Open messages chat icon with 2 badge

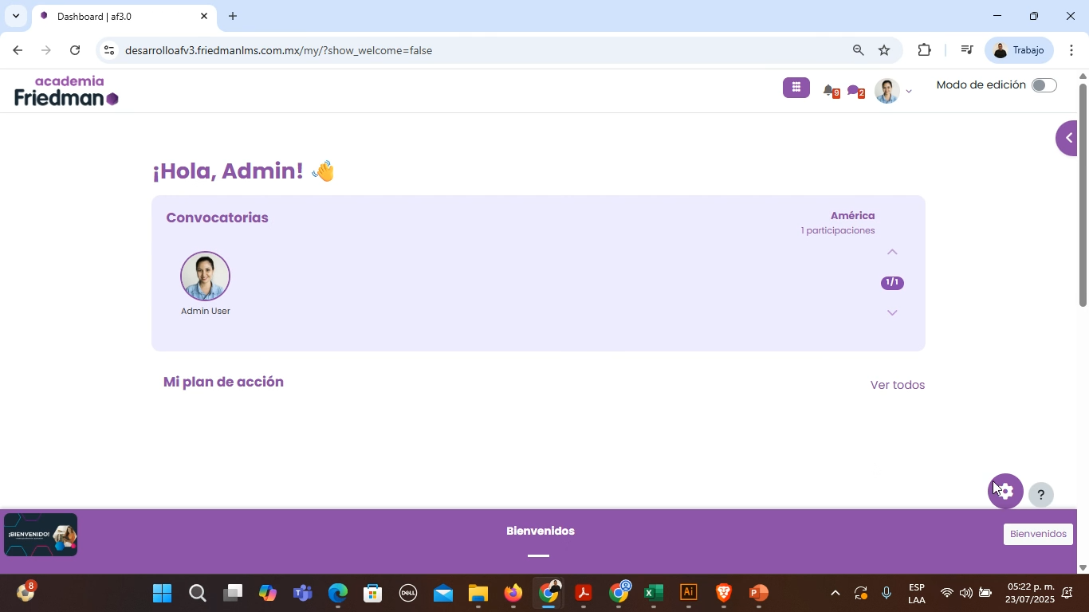coord(855,91)
